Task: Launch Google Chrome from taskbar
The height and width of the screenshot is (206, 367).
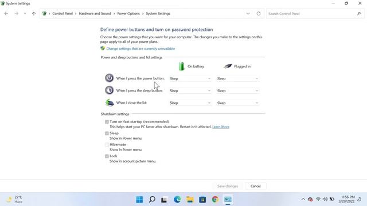Action: pos(215,200)
